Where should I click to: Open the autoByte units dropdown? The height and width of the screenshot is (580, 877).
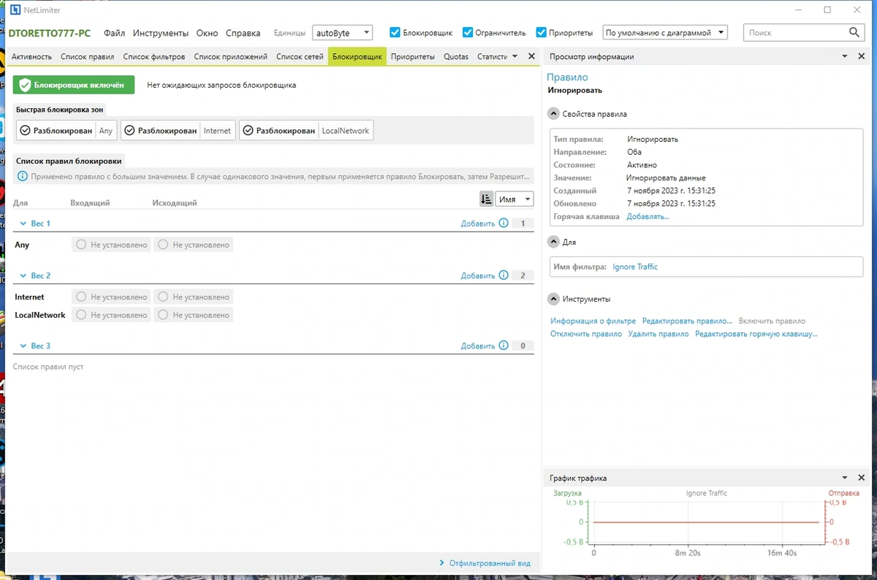pos(342,33)
